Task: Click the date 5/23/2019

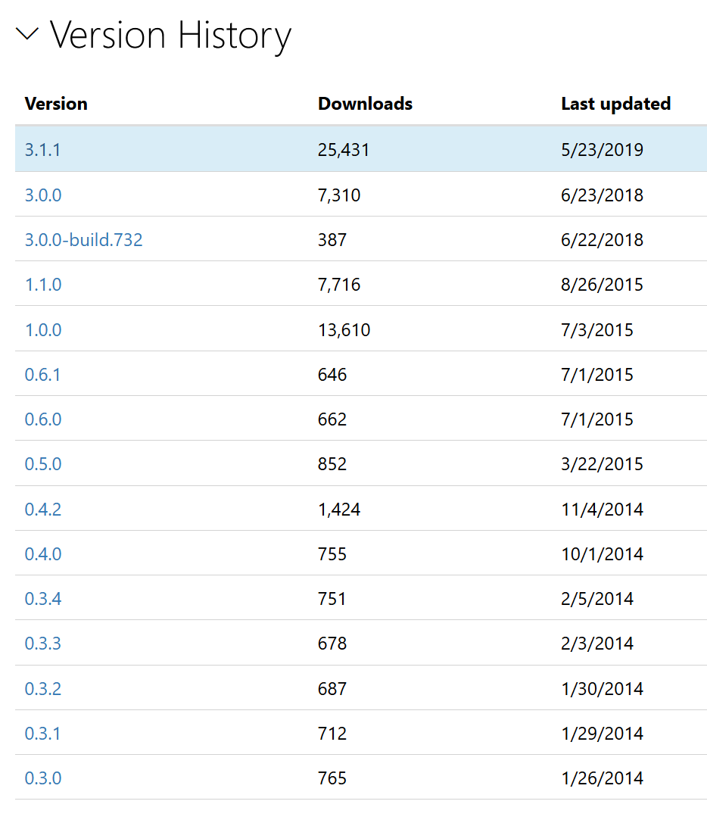Action: click(x=603, y=150)
